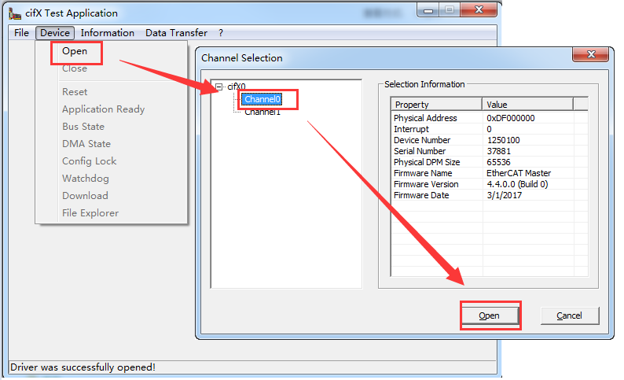Viewport: 624px width, 380px height.
Task: Open the Information menu
Action: pyautogui.click(x=108, y=33)
